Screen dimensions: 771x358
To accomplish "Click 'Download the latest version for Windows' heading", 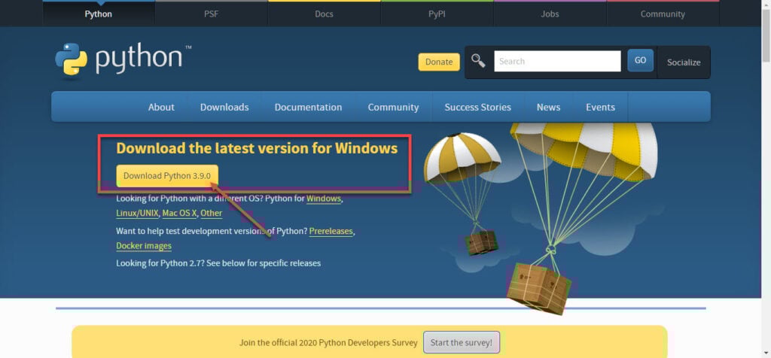I will point(257,148).
